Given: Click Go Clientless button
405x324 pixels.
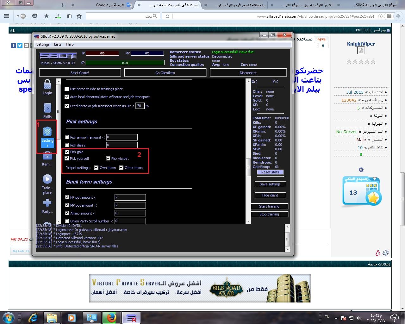Looking at the screenshot, I should pos(165,73).
